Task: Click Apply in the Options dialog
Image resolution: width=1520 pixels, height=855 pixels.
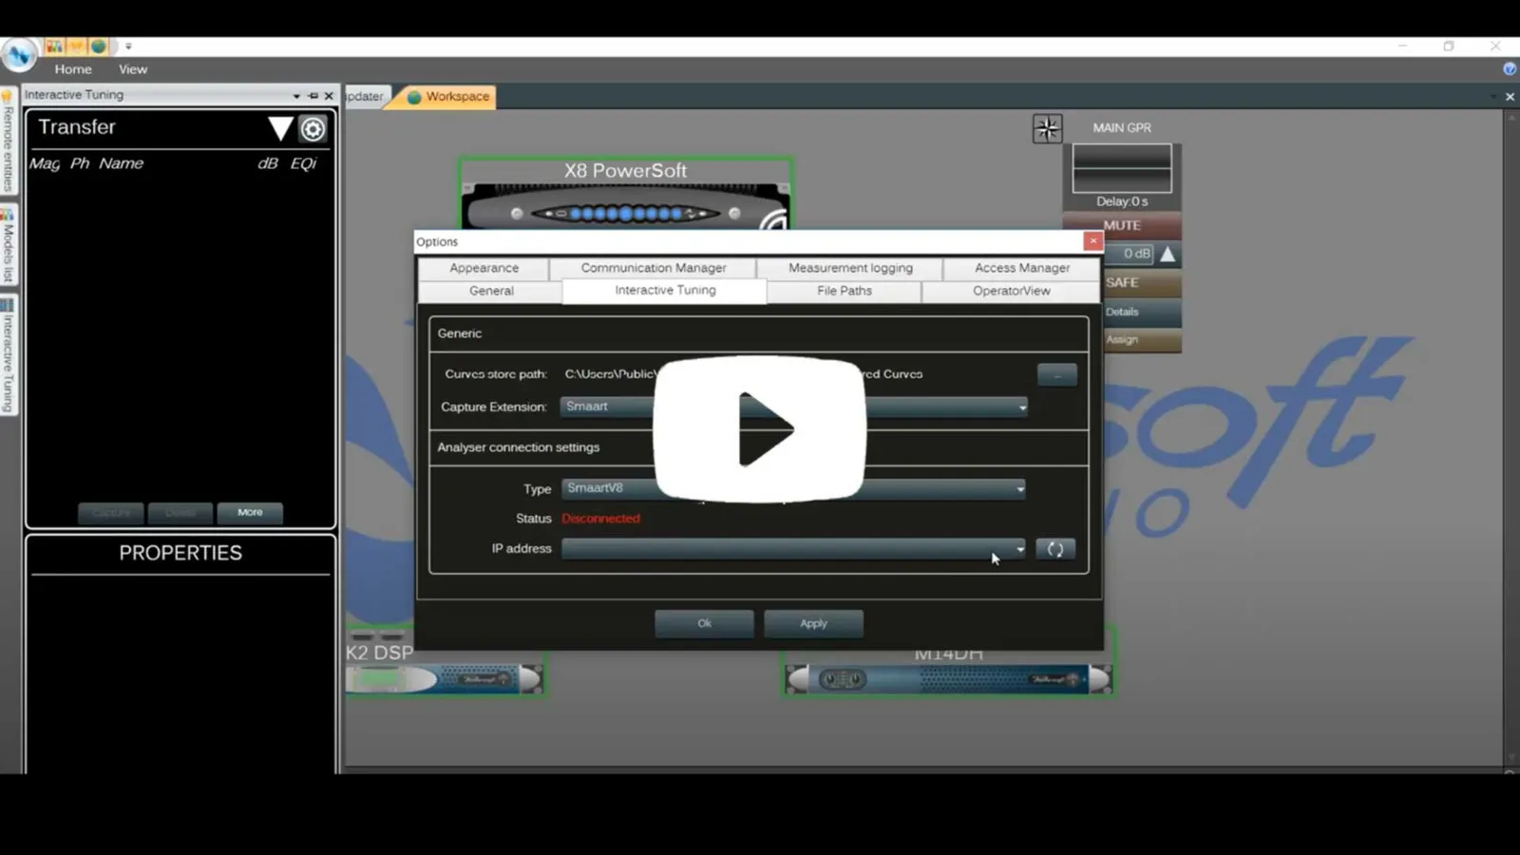Action: point(813,624)
